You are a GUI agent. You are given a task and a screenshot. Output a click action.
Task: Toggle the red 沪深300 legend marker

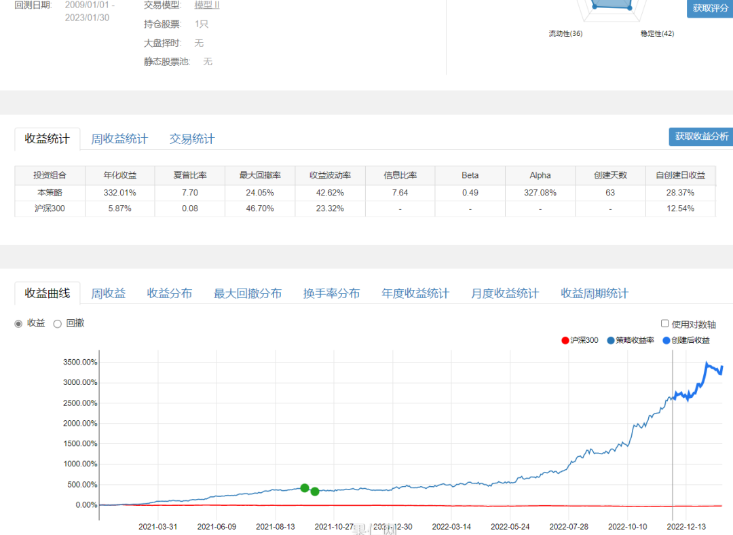(x=565, y=340)
